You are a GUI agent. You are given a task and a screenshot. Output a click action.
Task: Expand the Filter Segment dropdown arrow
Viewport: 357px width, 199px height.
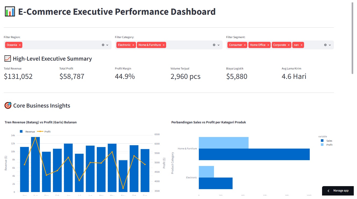330,45
